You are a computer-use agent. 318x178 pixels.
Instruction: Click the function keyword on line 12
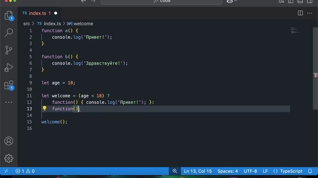[62, 102]
